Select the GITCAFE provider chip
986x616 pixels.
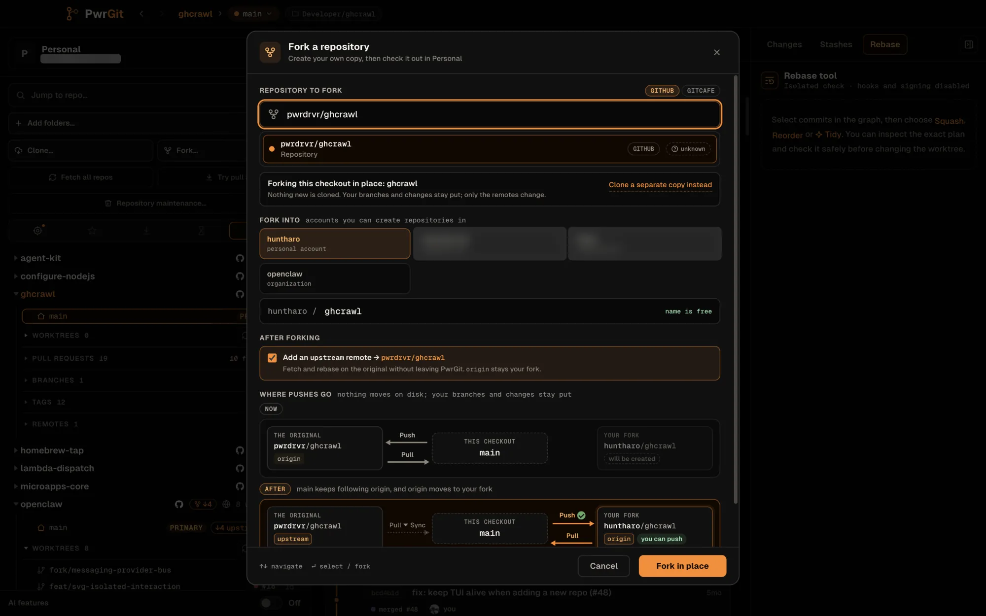701,91
